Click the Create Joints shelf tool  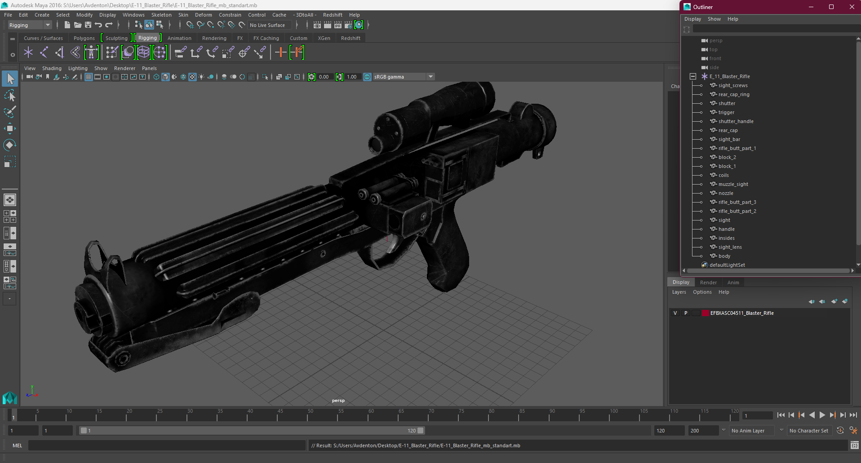(44, 53)
